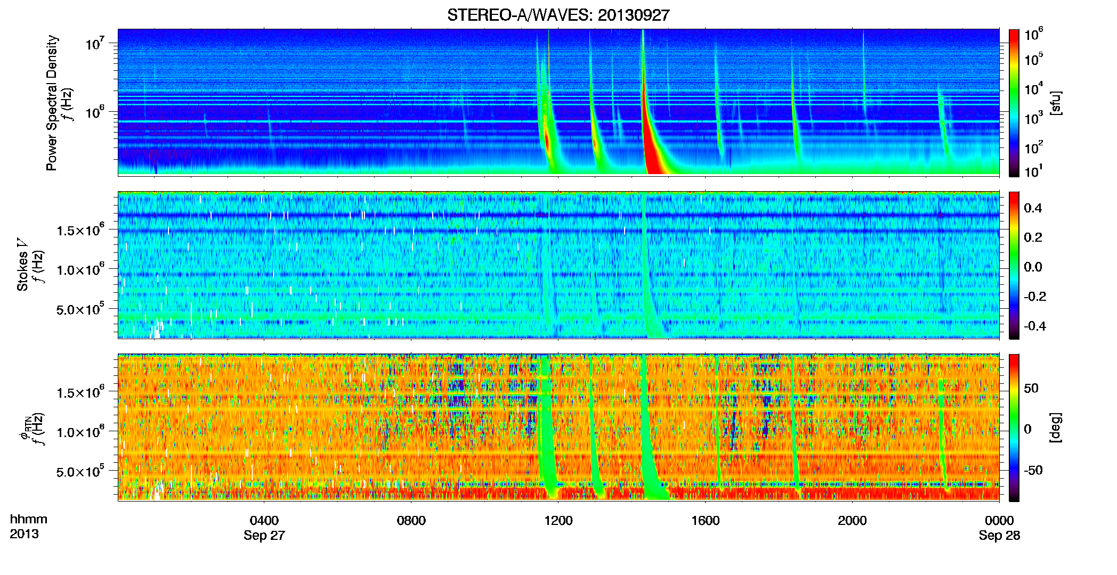Image resolution: width=1117 pixels, height=575 pixels.
Task: Click the "2000" time axis label
Action: pyautogui.click(x=852, y=520)
